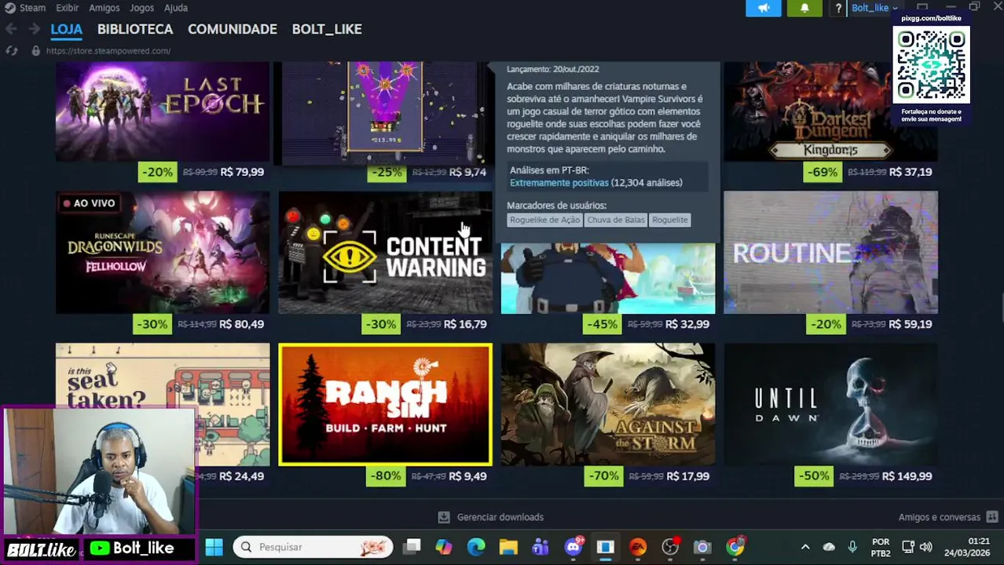Open the Ajuda menu

176,8
